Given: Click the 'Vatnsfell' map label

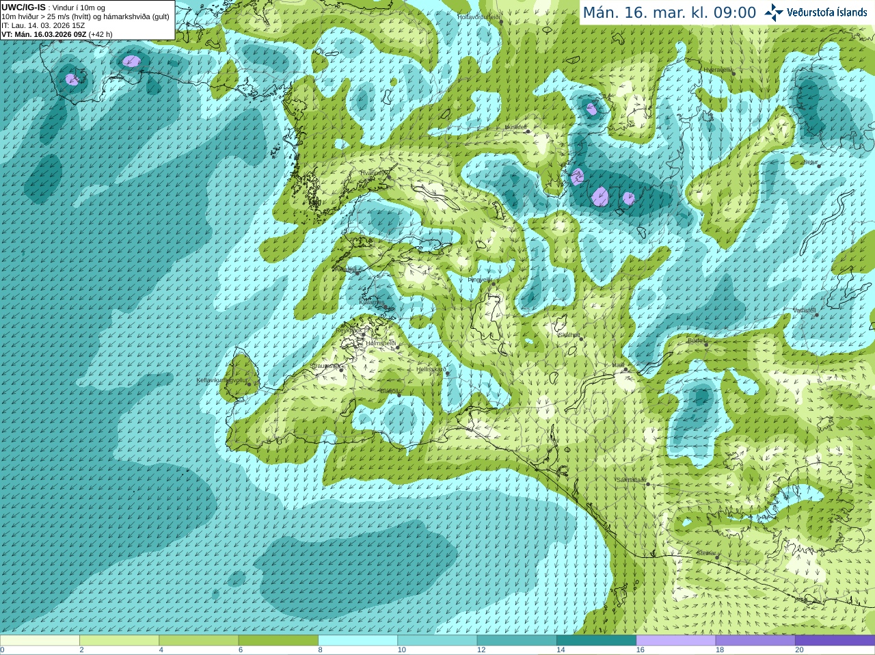Looking at the screenshot, I should tap(805, 310).
